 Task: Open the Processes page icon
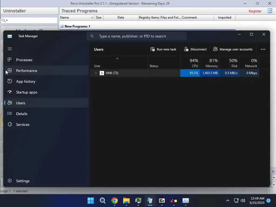[x=10, y=60]
